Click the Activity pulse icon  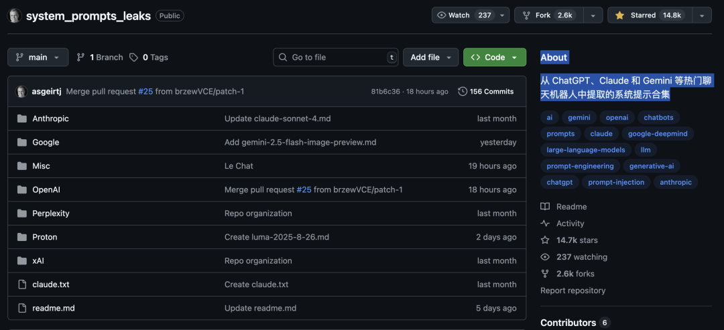point(545,224)
